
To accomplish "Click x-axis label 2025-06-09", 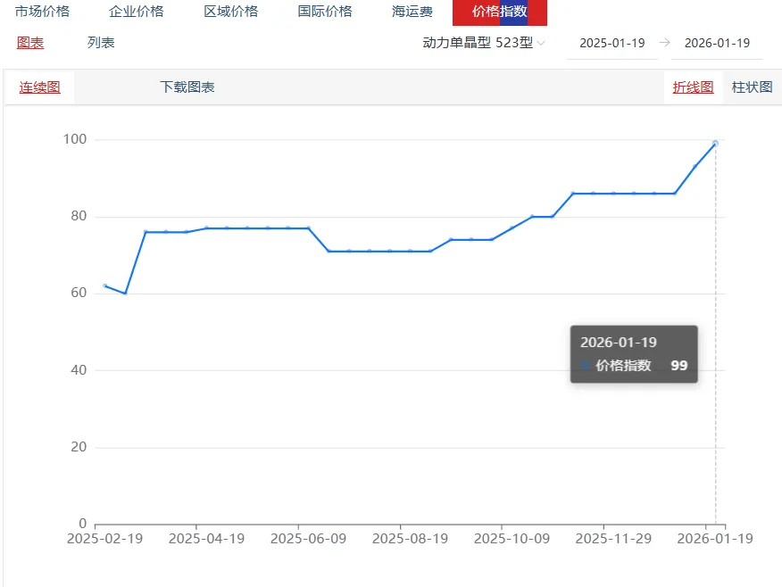I will tap(308, 539).
